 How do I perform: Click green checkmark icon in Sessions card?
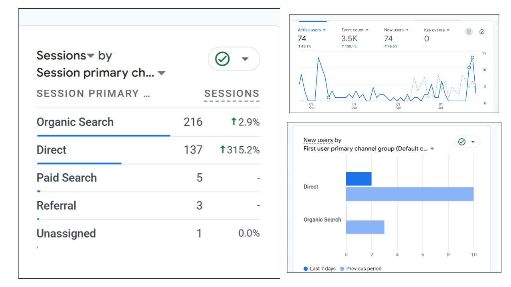click(222, 59)
